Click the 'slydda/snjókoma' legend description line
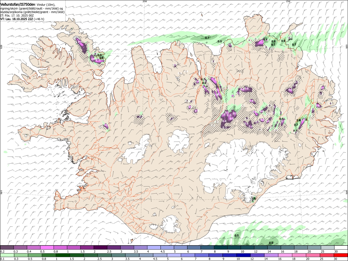 (33, 12)
